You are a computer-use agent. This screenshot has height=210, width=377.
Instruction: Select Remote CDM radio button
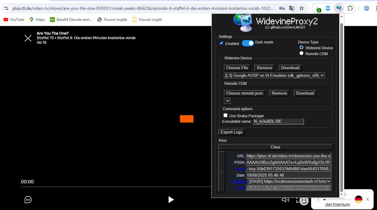click(301, 53)
